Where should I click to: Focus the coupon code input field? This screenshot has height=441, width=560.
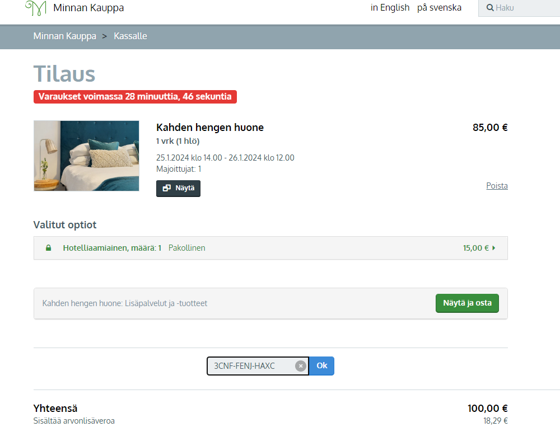pyautogui.click(x=254, y=365)
